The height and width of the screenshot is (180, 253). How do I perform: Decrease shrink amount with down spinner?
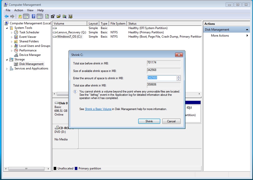tap(178, 79)
